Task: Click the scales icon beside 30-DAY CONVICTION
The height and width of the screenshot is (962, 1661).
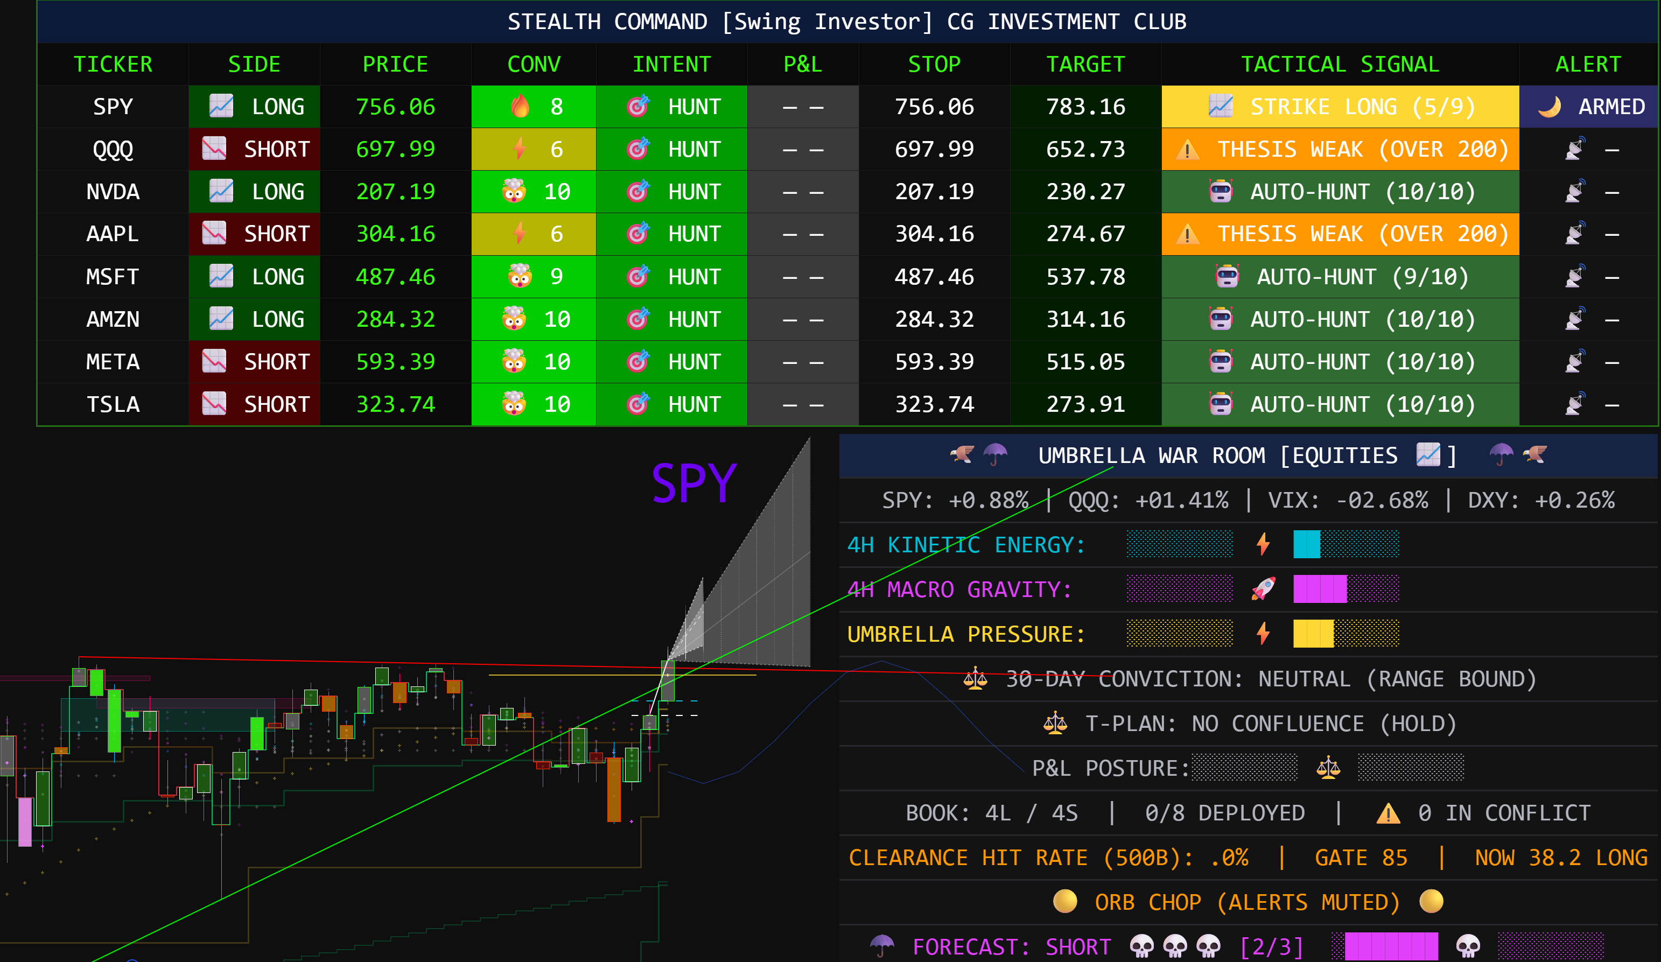Action: 976,678
